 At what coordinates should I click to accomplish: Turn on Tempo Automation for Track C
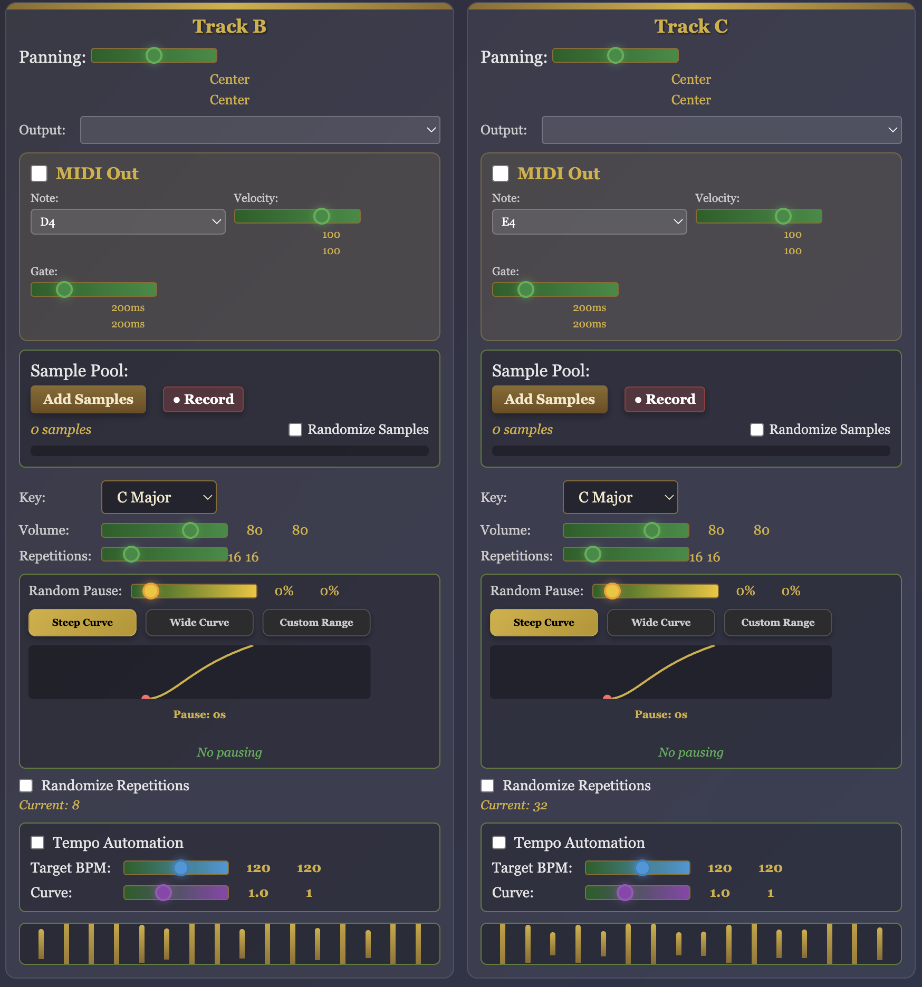[x=499, y=843]
